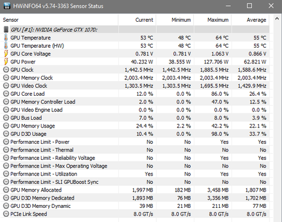282x222 pixels.
Task: Click the GPU Power lightning bolt icon
Action: coord(6,62)
